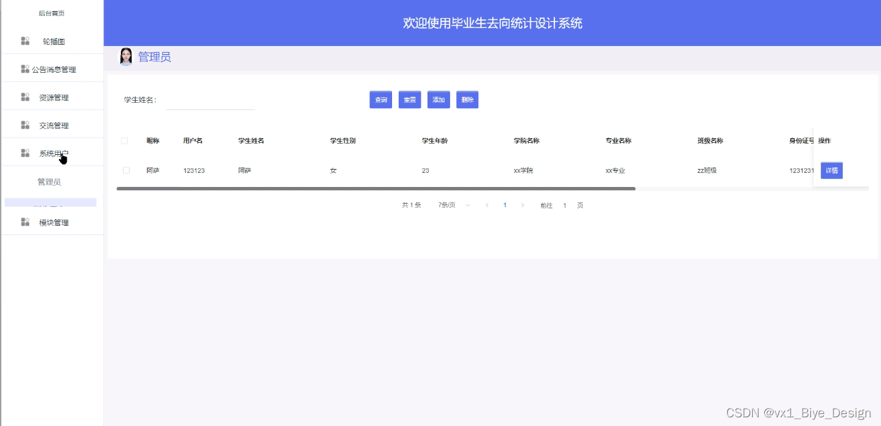Click the 专业名称 column header

pos(619,141)
